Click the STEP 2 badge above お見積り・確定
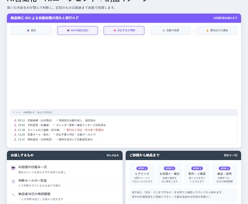 pos(169,169)
